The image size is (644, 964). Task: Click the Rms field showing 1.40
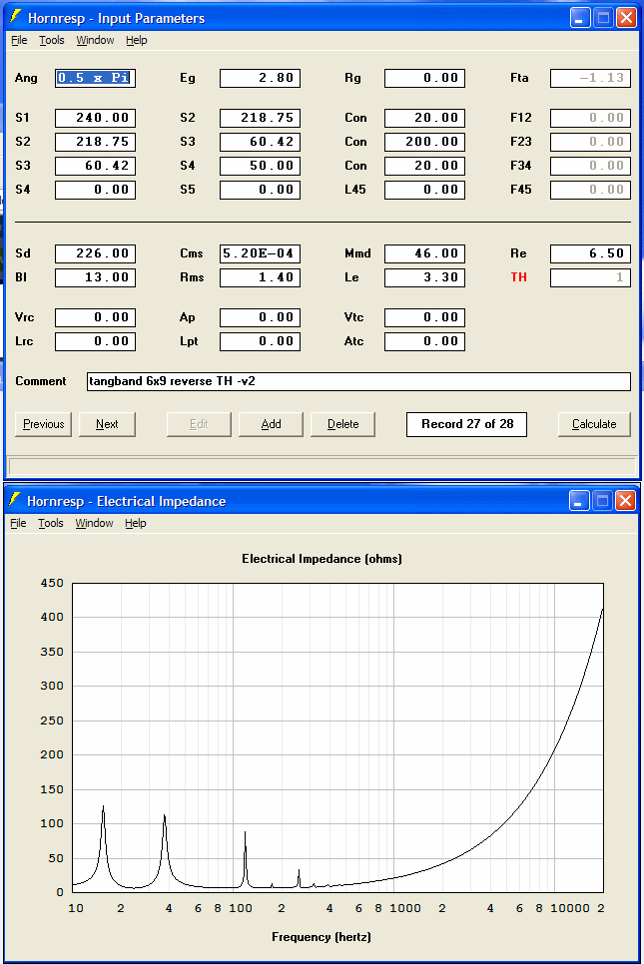click(x=261, y=277)
